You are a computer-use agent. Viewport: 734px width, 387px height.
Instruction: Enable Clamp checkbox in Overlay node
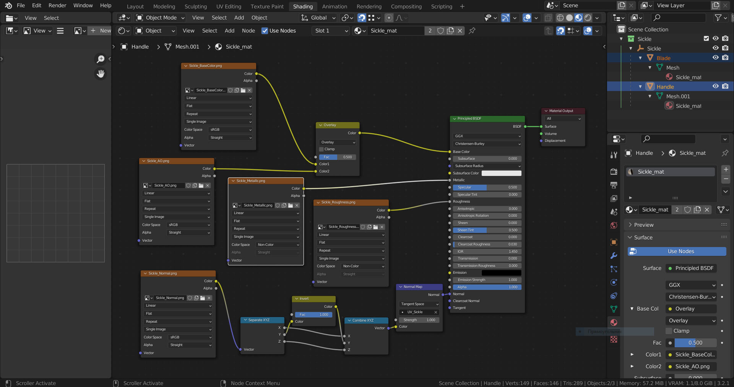click(x=322, y=149)
